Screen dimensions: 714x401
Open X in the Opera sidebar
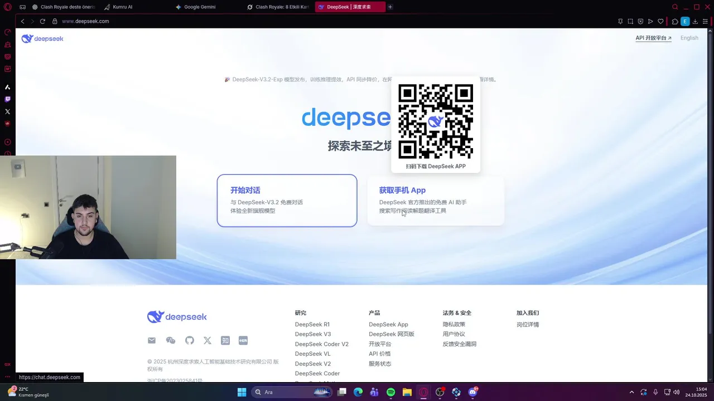pos(7,111)
